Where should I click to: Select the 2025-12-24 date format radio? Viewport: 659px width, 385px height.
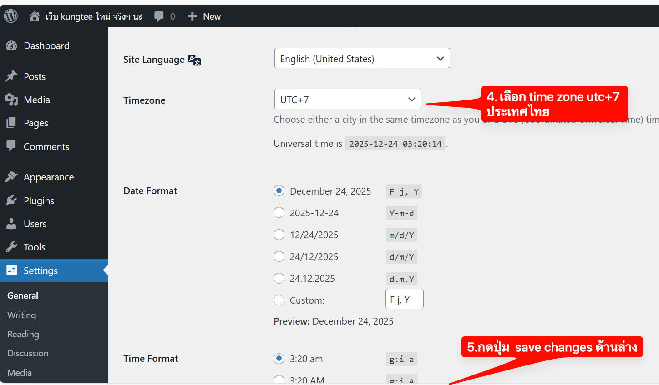(x=279, y=213)
